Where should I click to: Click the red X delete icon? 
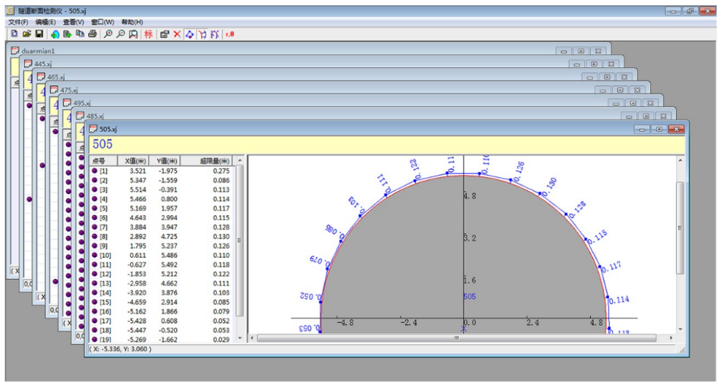(x=177, y=34)
